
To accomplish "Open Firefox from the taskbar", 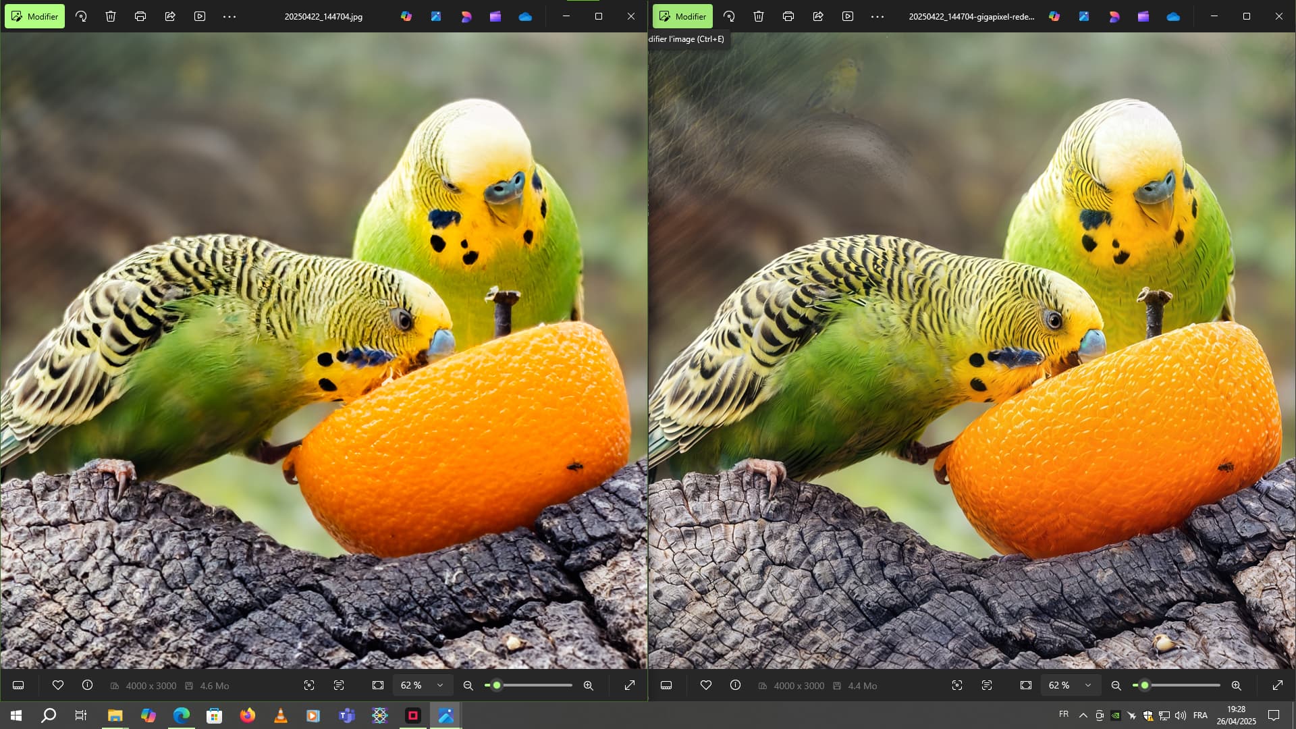I will click(248, 715).
